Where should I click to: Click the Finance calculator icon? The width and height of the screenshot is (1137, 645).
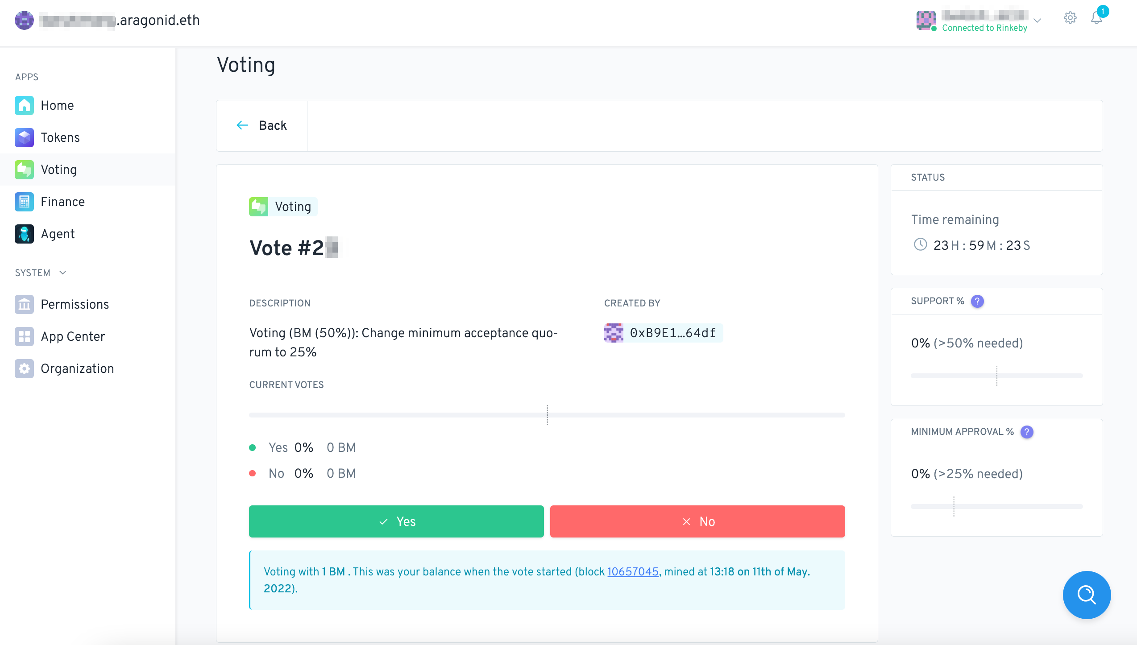24,202
